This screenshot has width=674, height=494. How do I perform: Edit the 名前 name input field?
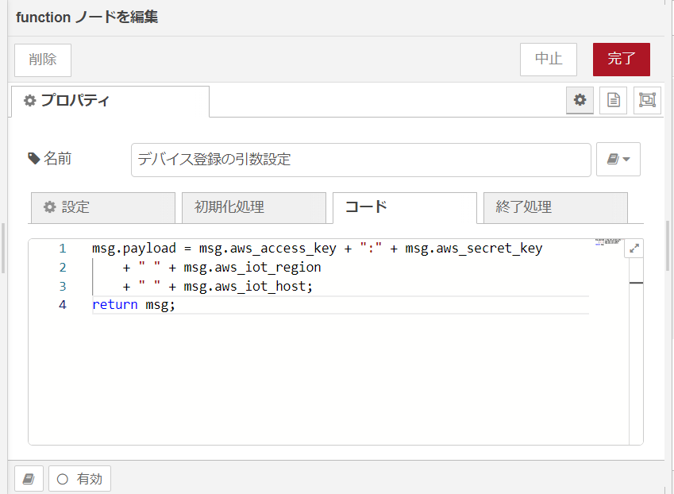pyautogui.click(x=360, y=160)
